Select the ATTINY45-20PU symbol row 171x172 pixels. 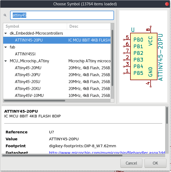(x=57, y=40)
